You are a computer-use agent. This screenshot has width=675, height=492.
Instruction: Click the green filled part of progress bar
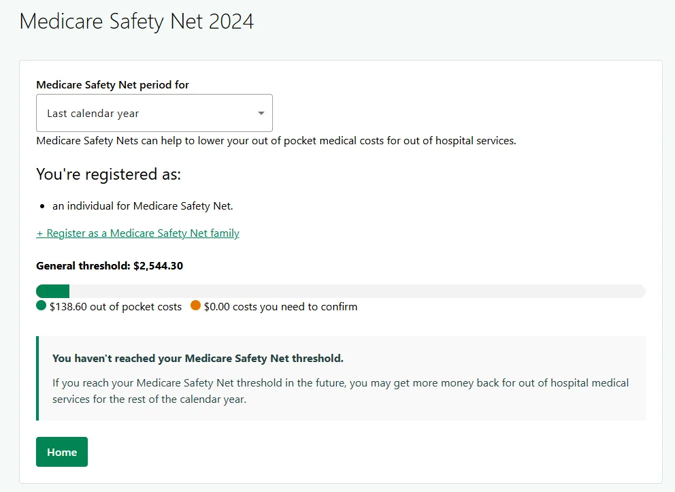click(x=52, y=291)
